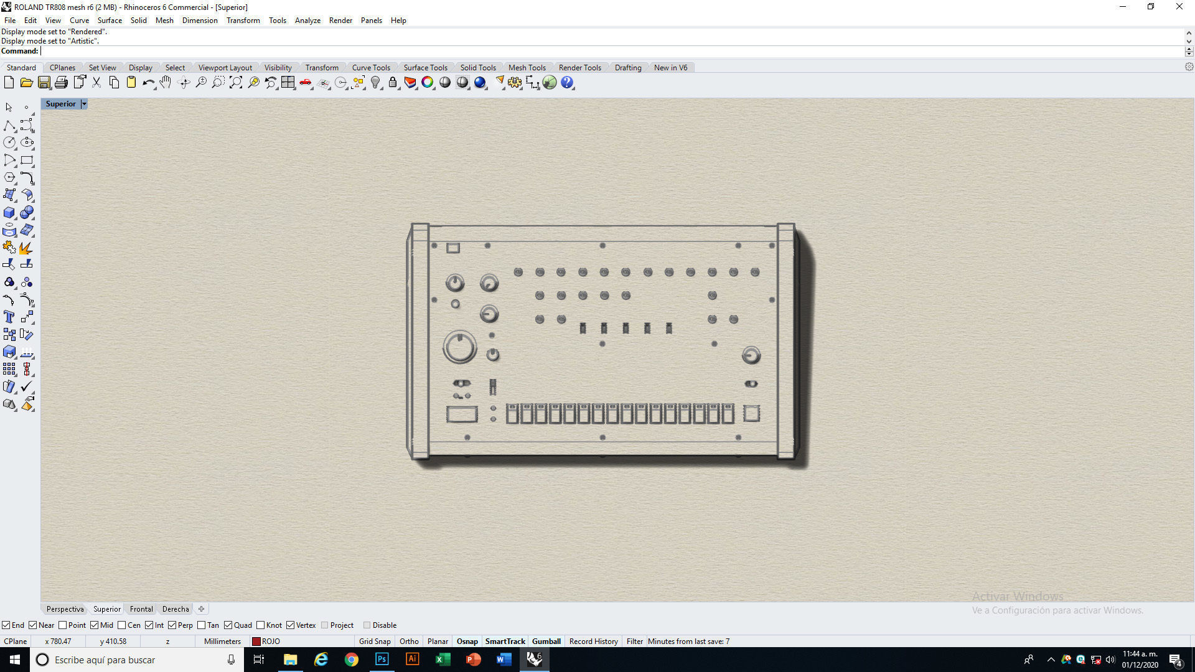
Task: Switch to Frontal viewport tab
Action: pyautogui.click(x=141, y=609)
